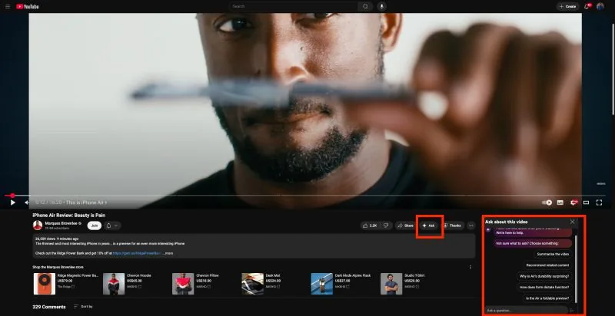Open the Ridge Magnetic Power Bank product thumbnail
Viewport: 615px width, 316px height.
tap(45, 284)
